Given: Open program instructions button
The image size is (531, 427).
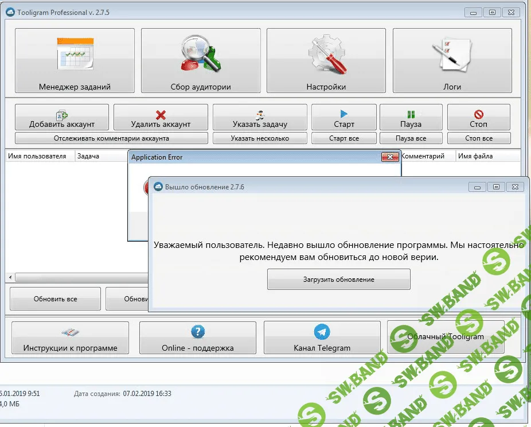Looking at the screenshot, I should click(x=70, y=338).
